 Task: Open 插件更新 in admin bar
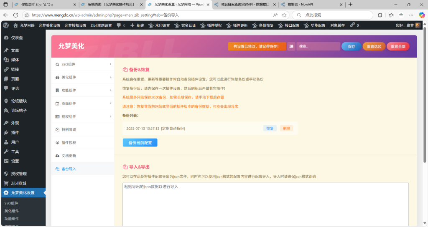[x=237, y=25]
